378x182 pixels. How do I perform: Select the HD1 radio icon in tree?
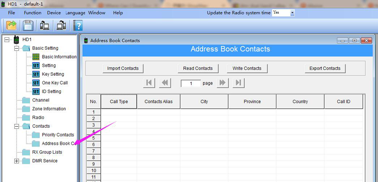coord(17,39)
